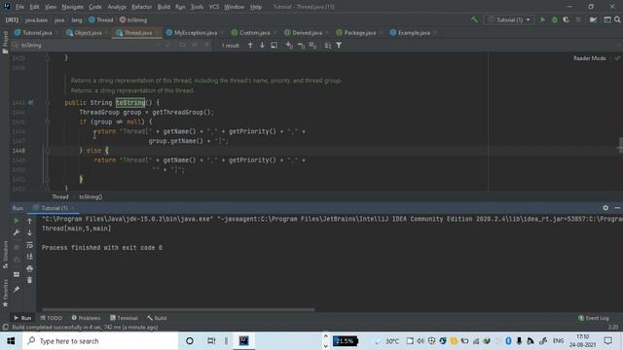Open the Search Everywhere magnifier icon
The width and height of the screenshot is (623, 350).
pos(617,19)
